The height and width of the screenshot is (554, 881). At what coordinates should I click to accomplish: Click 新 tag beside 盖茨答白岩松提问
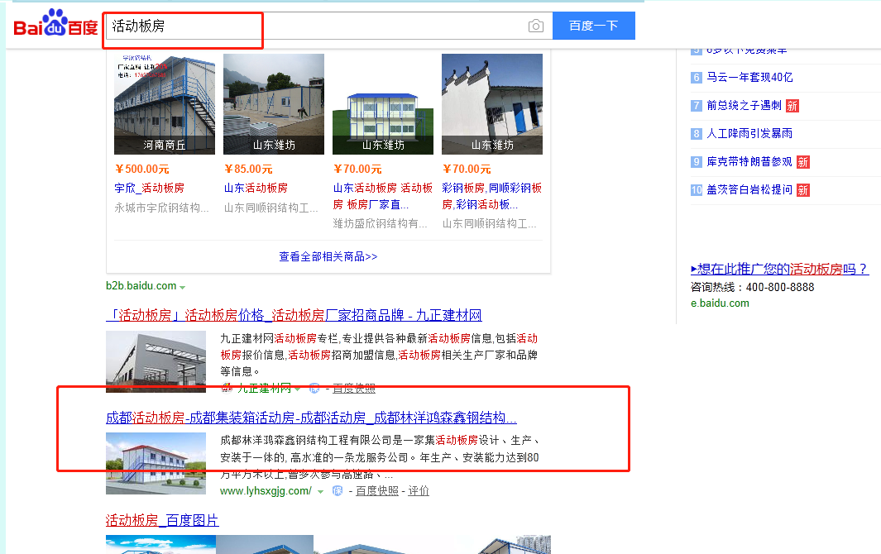tap(803, 190)
